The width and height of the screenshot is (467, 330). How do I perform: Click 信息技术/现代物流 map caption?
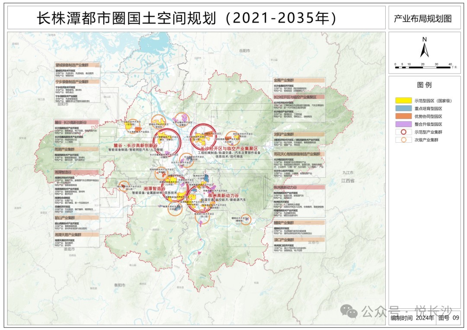coord(229,156)
